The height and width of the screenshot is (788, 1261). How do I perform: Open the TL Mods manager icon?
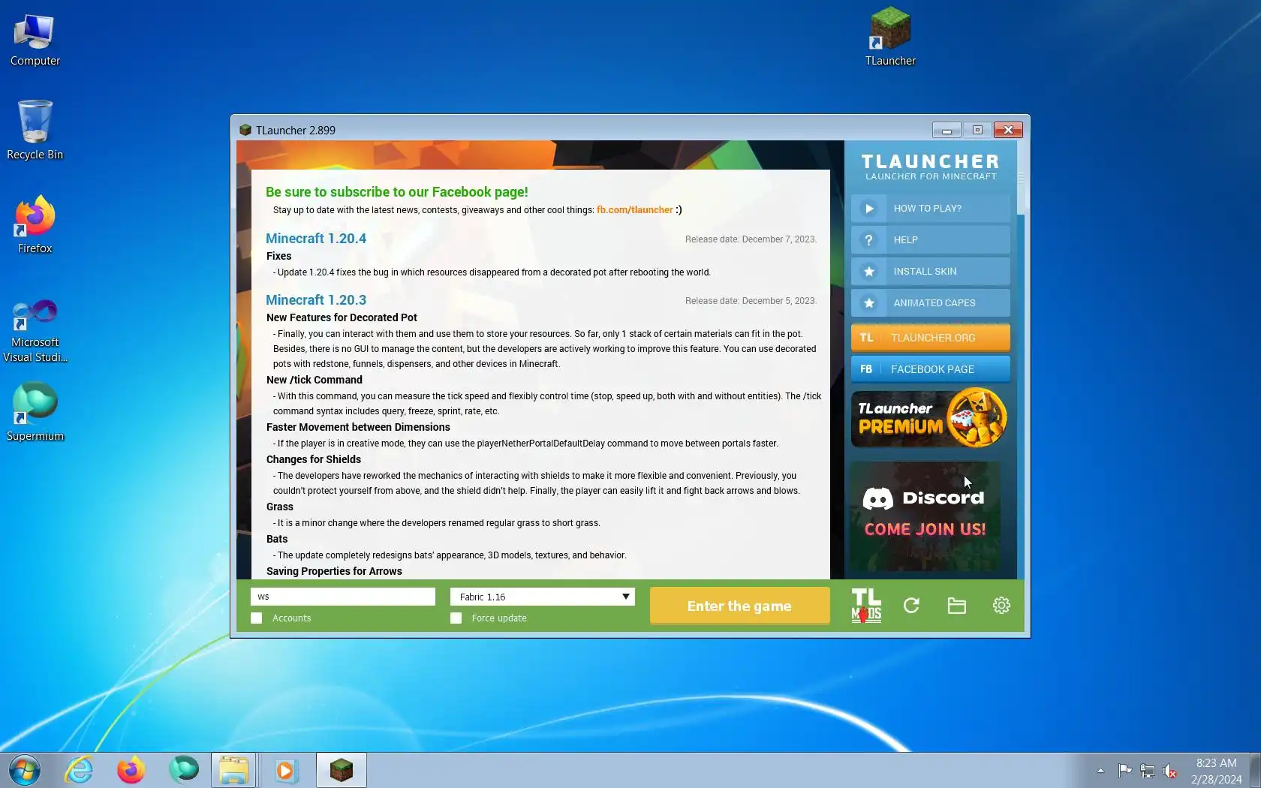(x=866, y=605)
